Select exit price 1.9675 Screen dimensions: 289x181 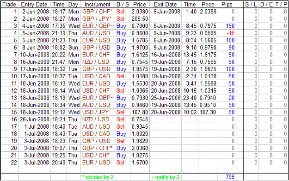coord(208,69)
